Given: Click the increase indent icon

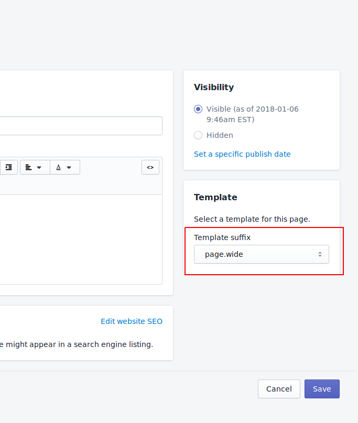Looking at the screenshot, I should [x=8, y=167].
